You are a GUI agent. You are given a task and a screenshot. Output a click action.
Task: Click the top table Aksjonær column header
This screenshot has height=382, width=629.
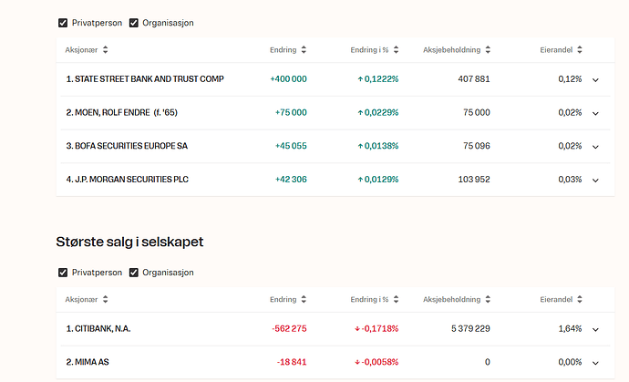(81, 50)
